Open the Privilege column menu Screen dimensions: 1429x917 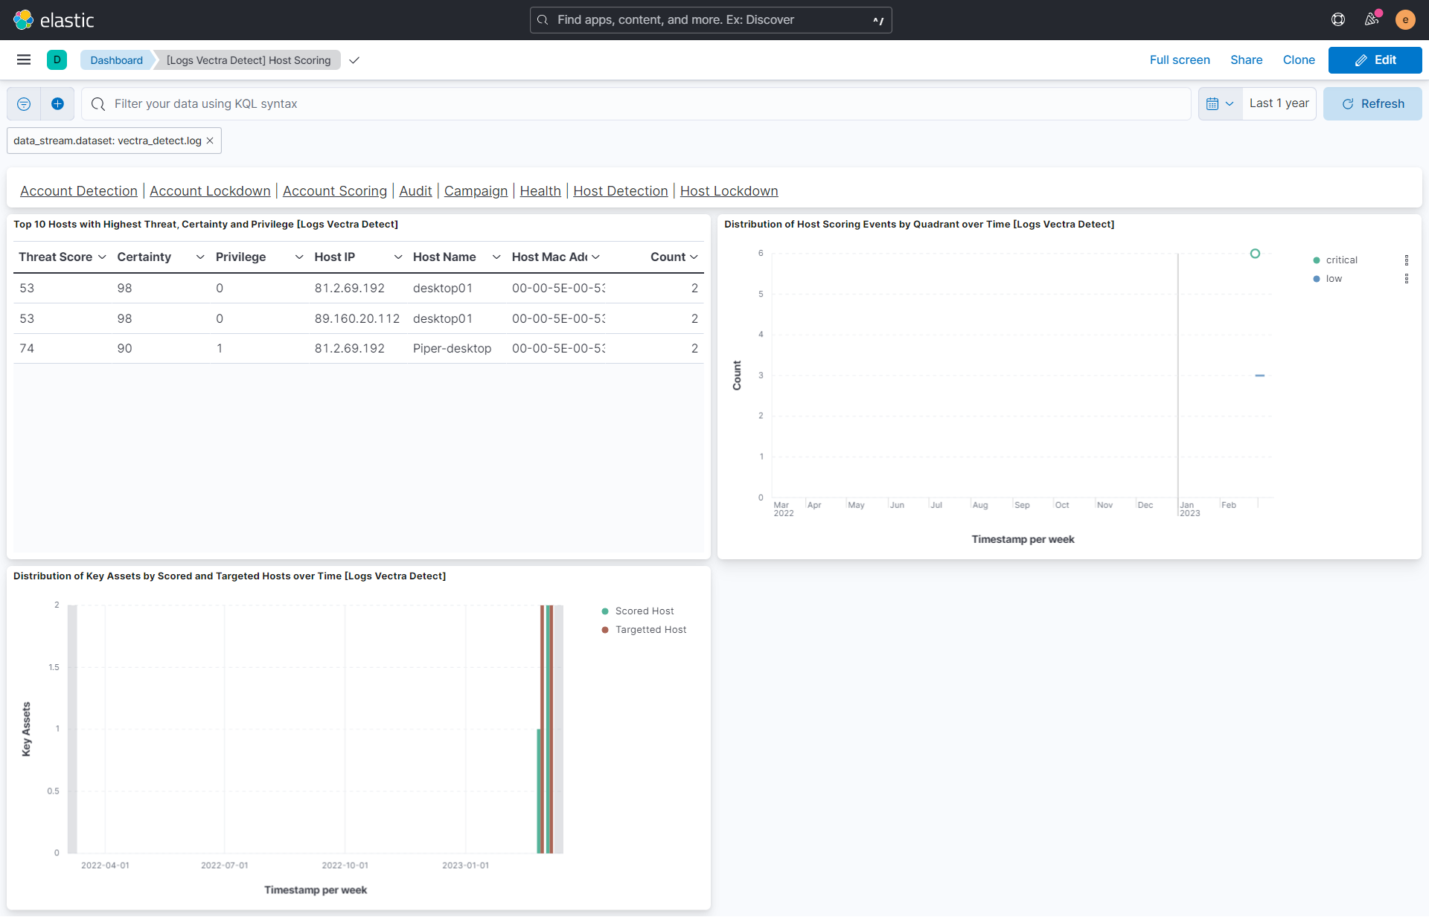(x=299, y=257)
